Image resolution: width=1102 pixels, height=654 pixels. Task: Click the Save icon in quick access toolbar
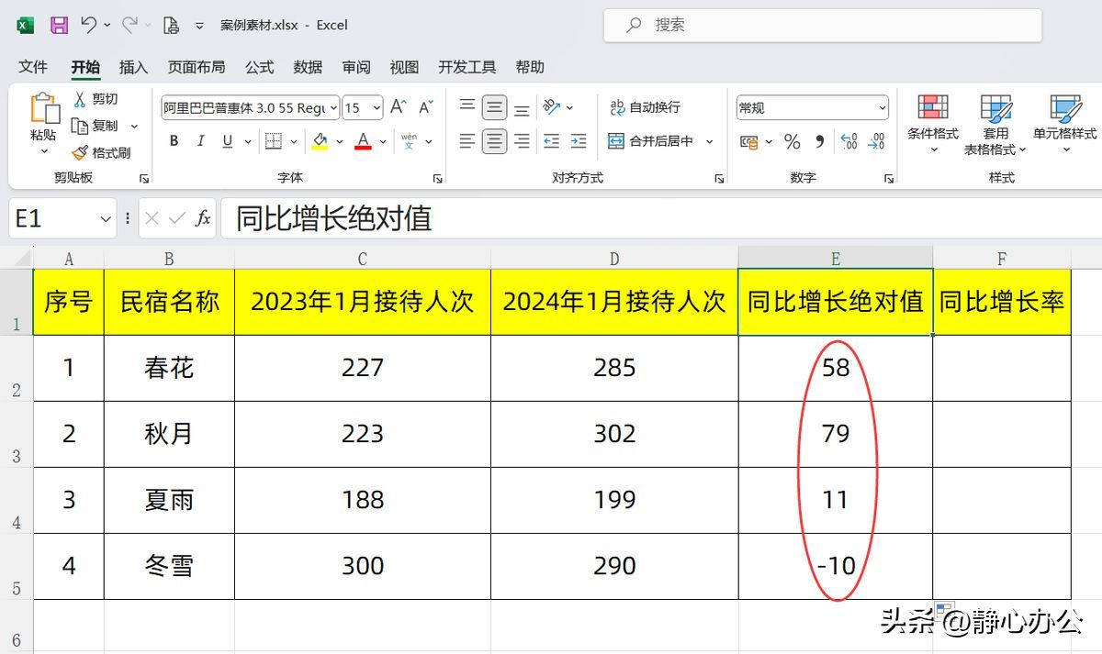coord(60,25)
